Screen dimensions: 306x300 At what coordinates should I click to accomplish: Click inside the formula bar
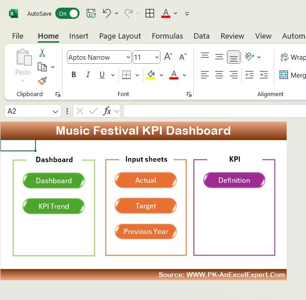(214, 111)
